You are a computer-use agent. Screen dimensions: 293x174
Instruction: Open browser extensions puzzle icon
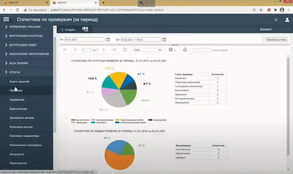coord(275,10)
